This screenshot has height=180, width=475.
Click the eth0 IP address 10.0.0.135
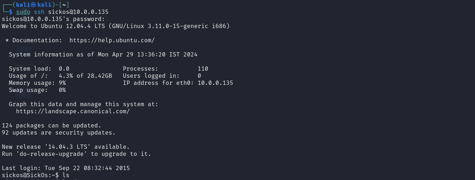pos(215,83)
